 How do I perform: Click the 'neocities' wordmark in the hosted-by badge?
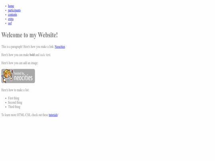[23, 78]
